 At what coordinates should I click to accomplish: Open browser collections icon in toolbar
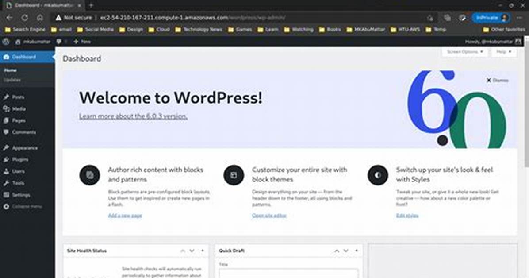[x=447, y=18]
